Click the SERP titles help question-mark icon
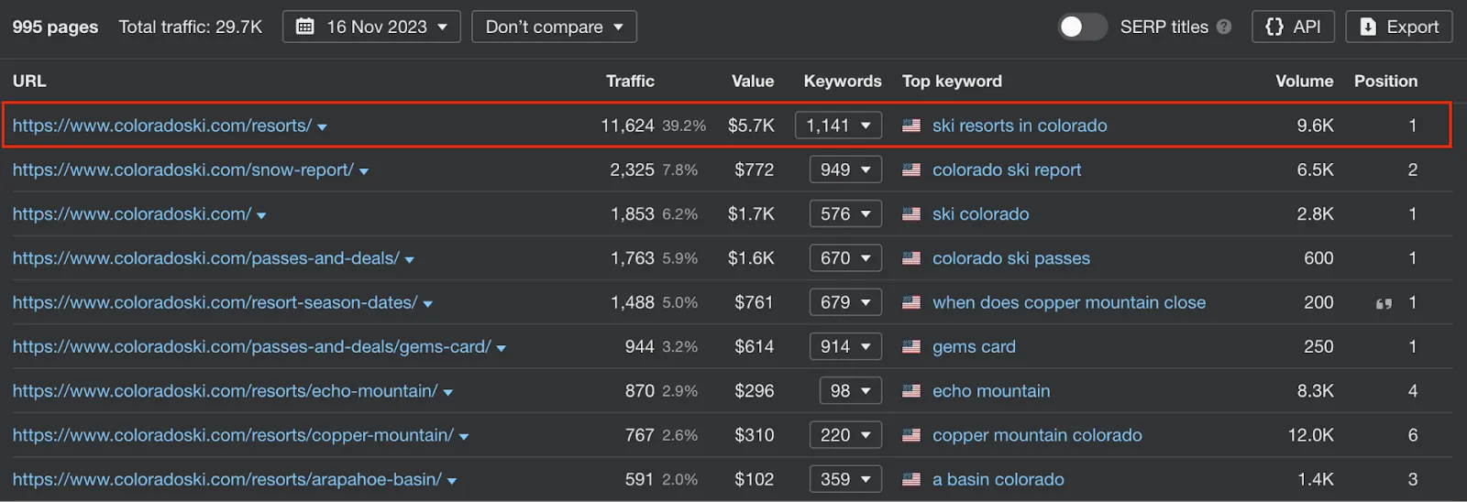Viewport: 1467px width, 502px height. click(1224, 27)
